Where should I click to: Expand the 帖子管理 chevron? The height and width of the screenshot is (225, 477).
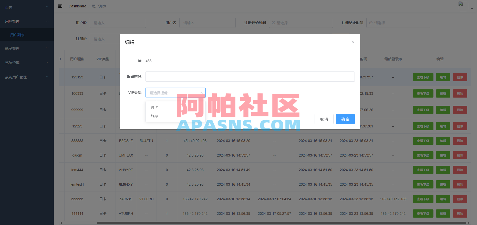coord(47,48)
